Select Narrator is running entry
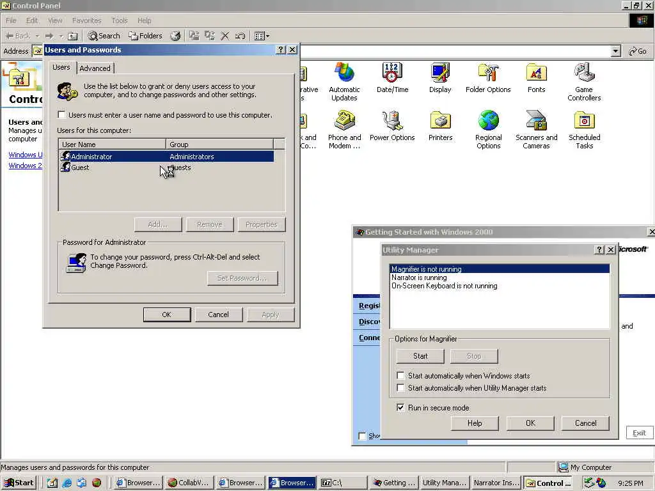Image resolution: width=655 pixels, height=491 pixels. (500, 277)
